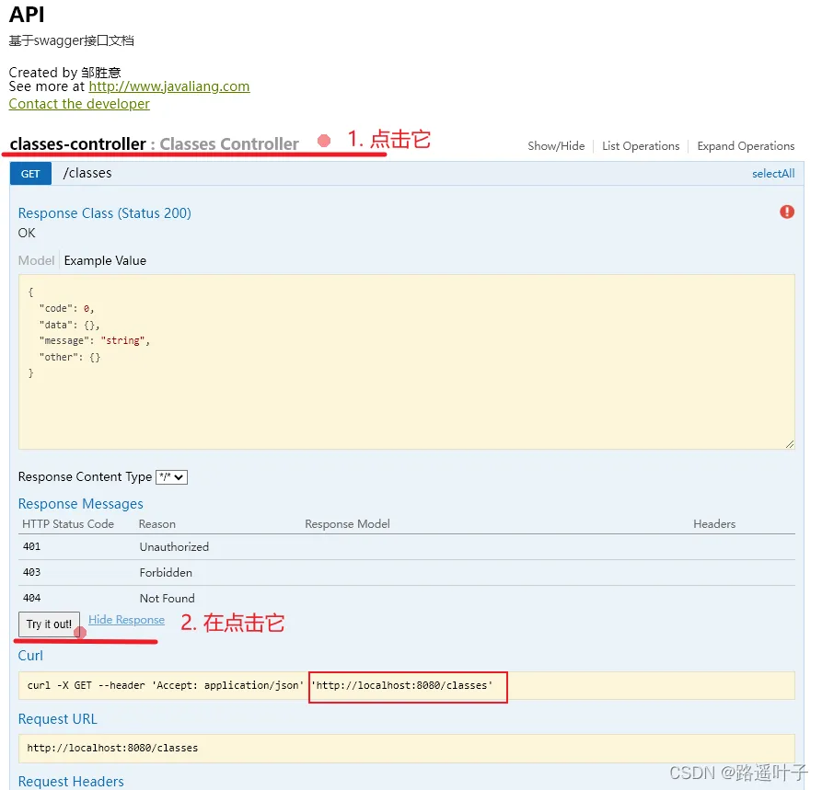The height and width of the screenshot is (790, 822).
Task: Click the Curl section heading
Action: coord(30,656)
